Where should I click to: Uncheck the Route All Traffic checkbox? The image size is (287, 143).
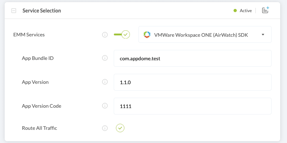point(120,128)
